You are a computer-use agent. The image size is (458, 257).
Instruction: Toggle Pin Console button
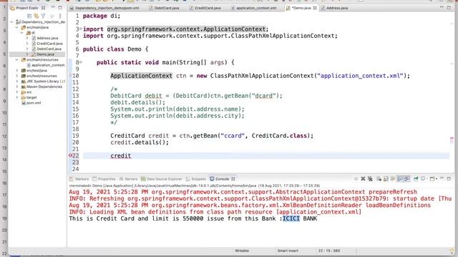tap(416, 178)
